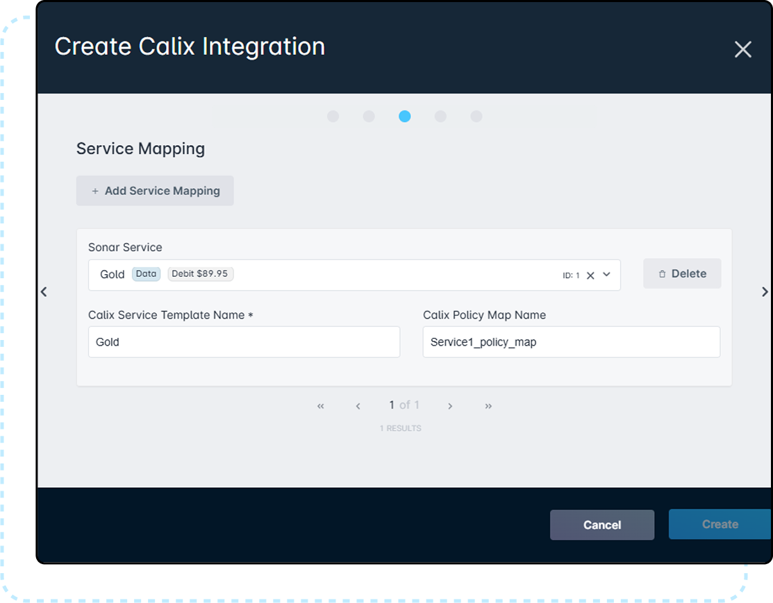773x603 pixels.
Task: Delete this service mapping
Action: coord(682,273)
